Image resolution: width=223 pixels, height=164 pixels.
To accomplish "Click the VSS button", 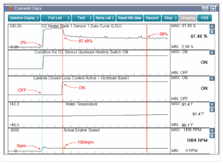I will click(204, 18).
